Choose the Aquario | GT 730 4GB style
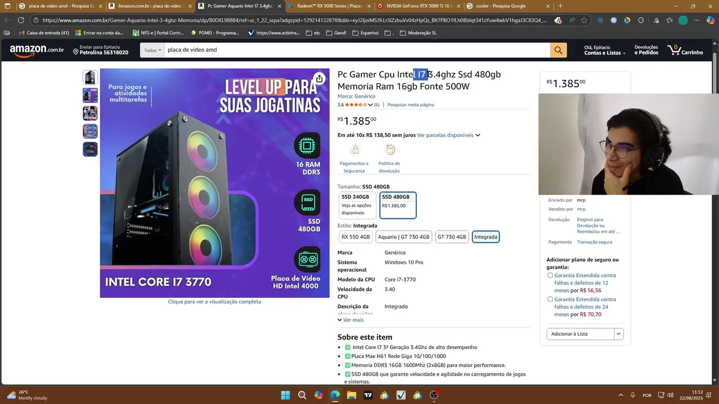The width and height of the screenshot is (719, 404). click(x=403, y=237)
